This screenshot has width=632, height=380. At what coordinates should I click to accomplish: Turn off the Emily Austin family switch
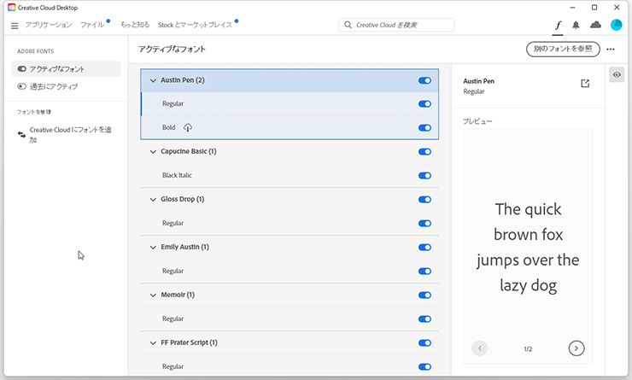pos(424,248)
